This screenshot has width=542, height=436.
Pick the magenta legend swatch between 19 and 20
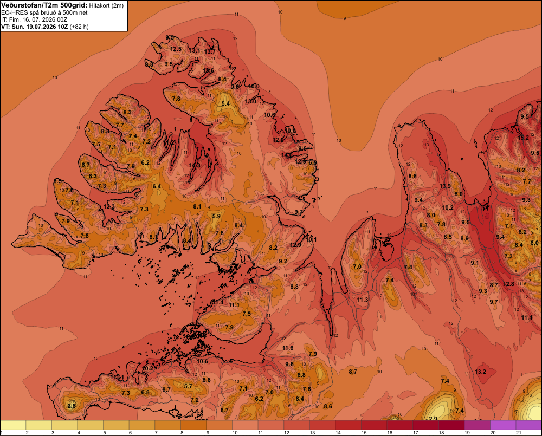[478, 425]
